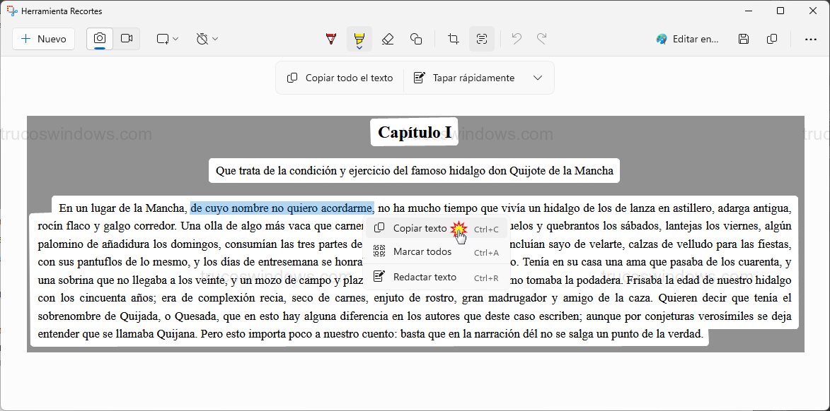Open the shapes tool
The height and width of the screenshot is (411, 830).
pos(417,39)
